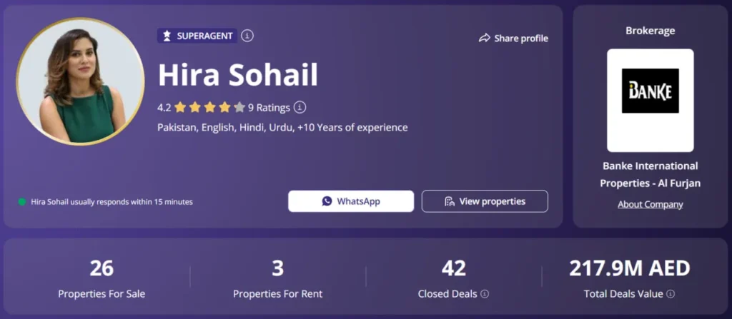This screenshot has width=732, height=319.
Task: Click the green online status dot
Action: [22, 202]
